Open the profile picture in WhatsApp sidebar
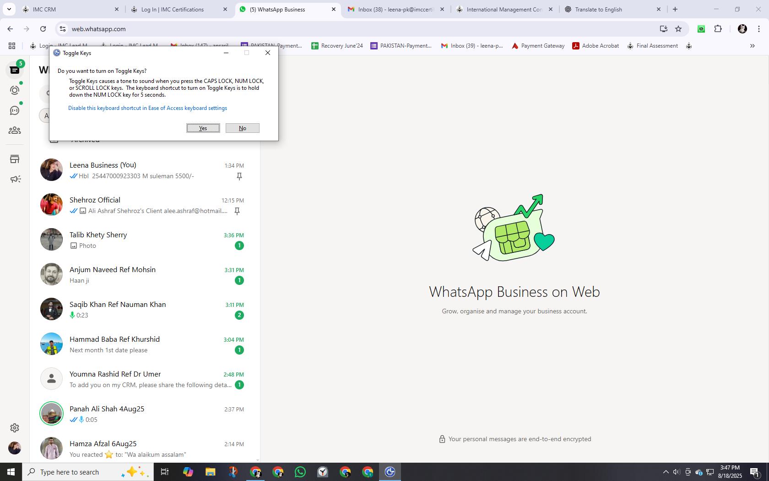This screenshot has height=481, width=769. pyautogui.click(x=15, y=448)
